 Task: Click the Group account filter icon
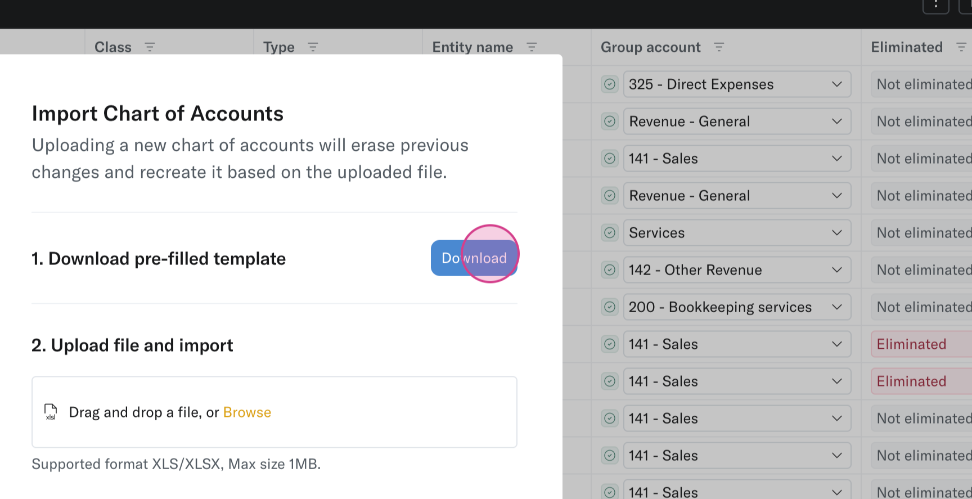(x=719, y=47)
